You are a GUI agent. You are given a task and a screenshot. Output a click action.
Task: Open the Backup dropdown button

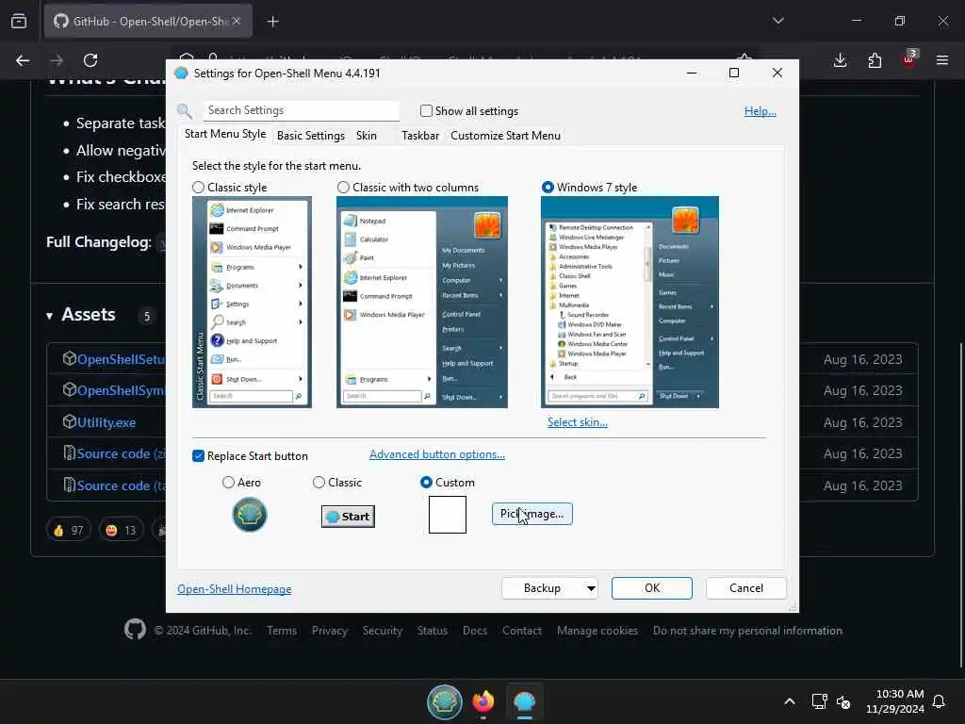[550, 588]
